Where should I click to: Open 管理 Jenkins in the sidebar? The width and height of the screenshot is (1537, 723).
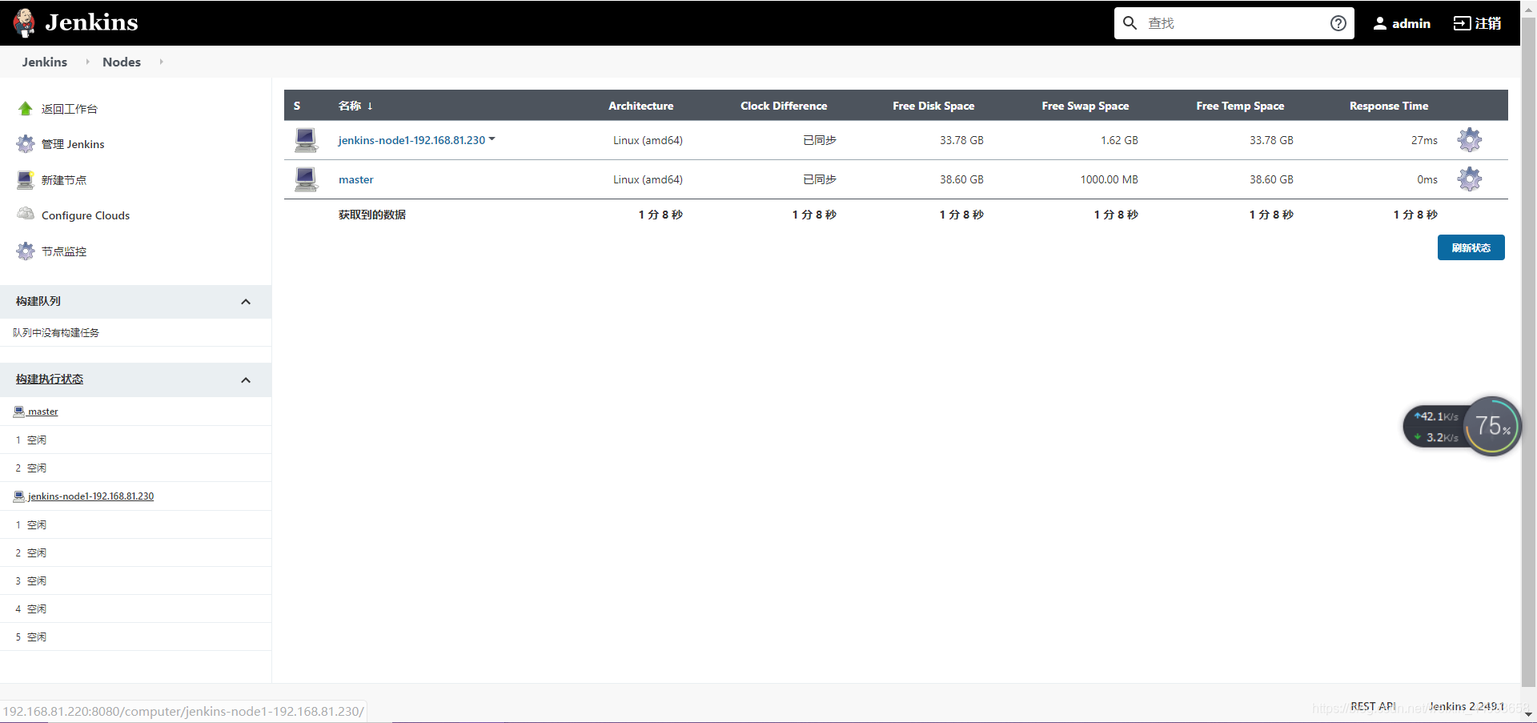pyautogui.click(x=73, y=144)
